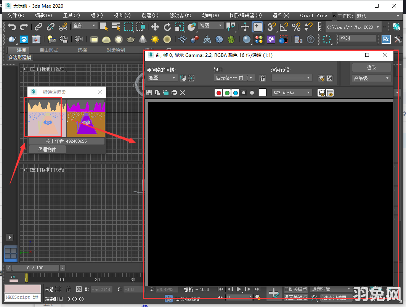Activate the Select and Rotate tool
Image resolution: width=406 pixels, height=307 pixels.
168,27
